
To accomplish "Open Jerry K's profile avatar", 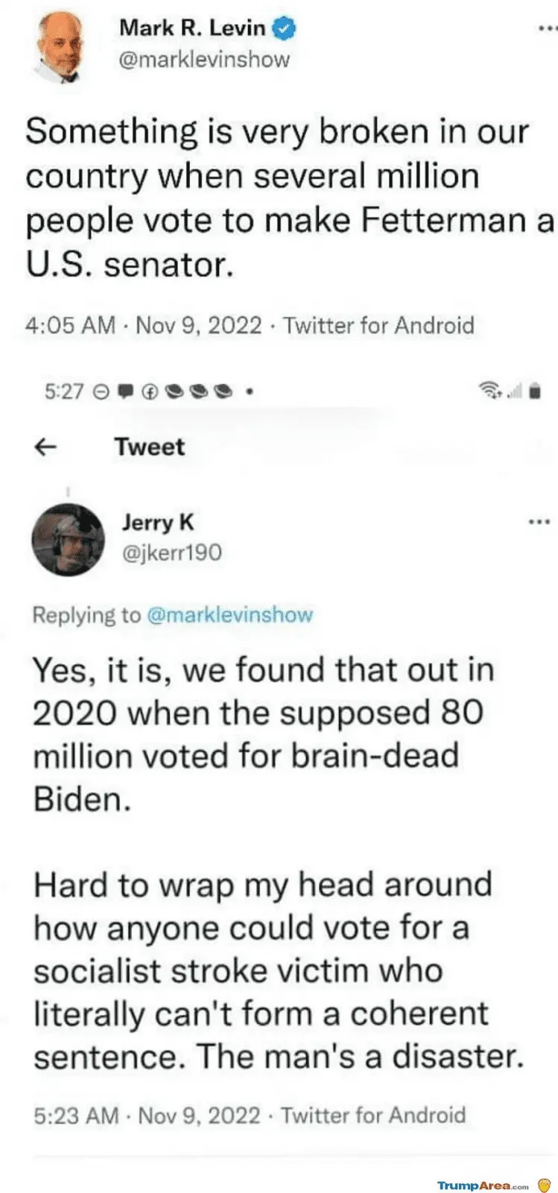I will tap(68, 539).
